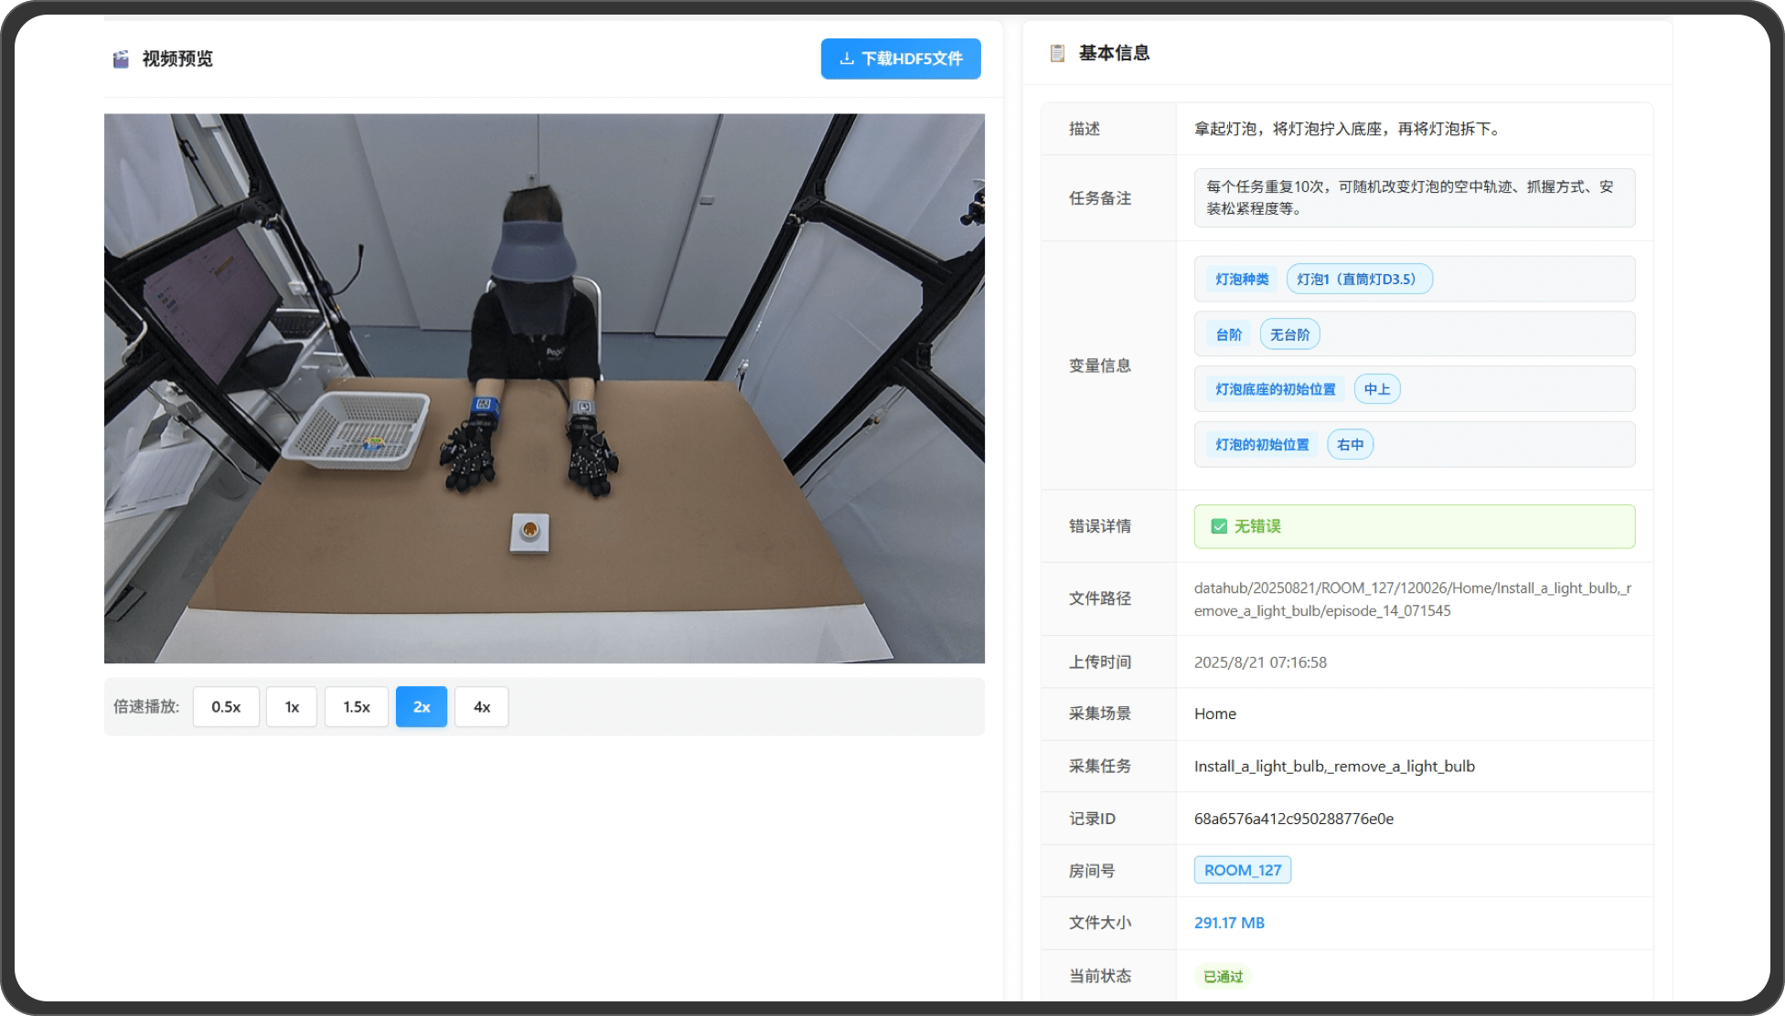Viewport: 1785px width, 1016px height.
Task: Click the 已通过 status badge
Action: [1223, 976]
